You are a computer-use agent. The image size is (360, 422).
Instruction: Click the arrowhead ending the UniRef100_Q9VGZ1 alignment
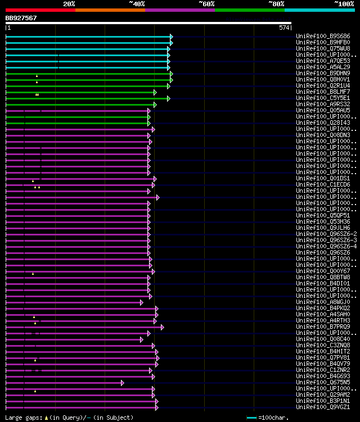click(x=157, y=408)
